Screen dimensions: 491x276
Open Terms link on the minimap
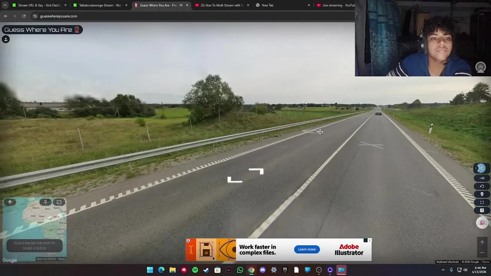[x=62, y=259]
